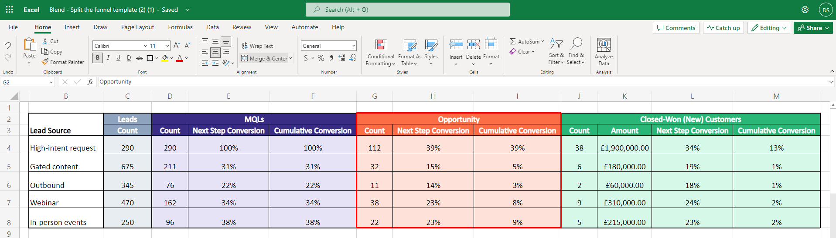Click the Search (Alt + Q) box
Viewport: 836px width, 238px height.
(408, 10)
